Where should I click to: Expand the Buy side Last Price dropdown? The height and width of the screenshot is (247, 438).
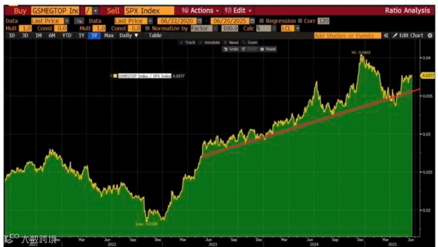click(x=67, y=21)
